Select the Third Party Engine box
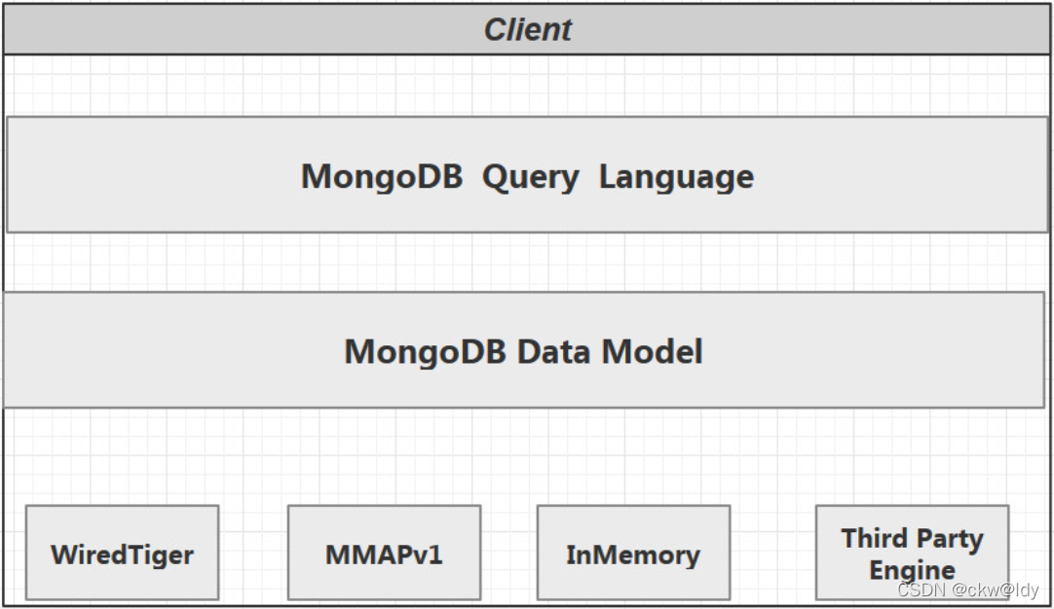This screenshot has height=609, width=1054. tap(912, 553)
